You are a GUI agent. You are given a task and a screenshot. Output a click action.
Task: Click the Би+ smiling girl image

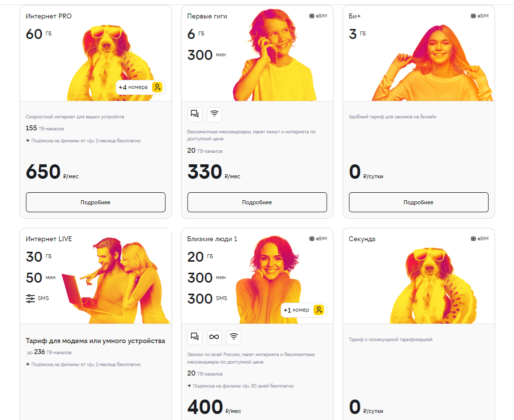pos(433,62)
